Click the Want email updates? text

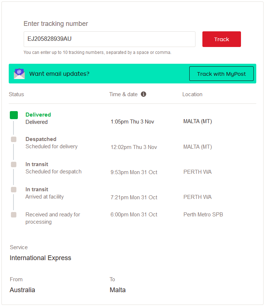(59, 74)
